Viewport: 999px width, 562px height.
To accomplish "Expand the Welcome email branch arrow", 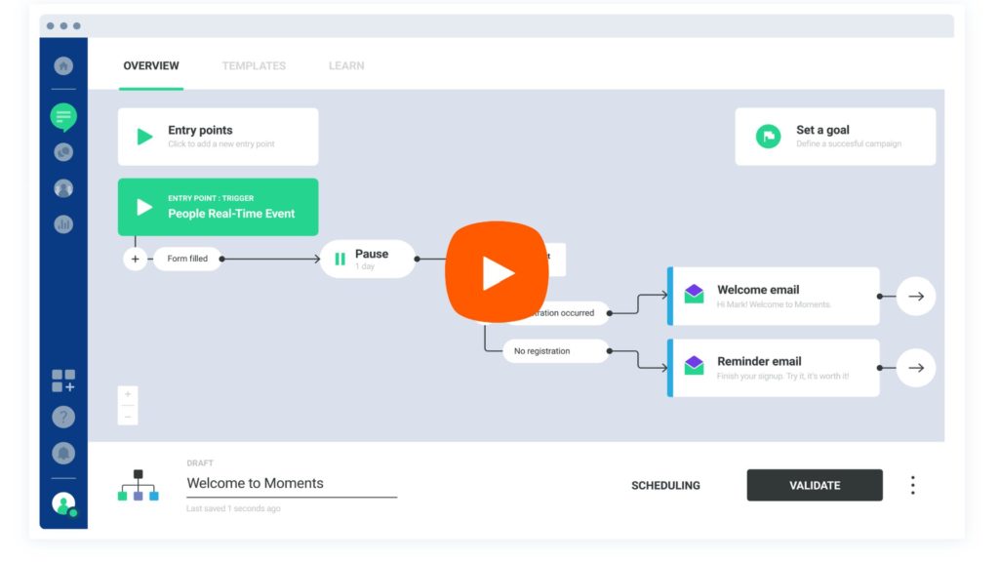I will [915, 296].
